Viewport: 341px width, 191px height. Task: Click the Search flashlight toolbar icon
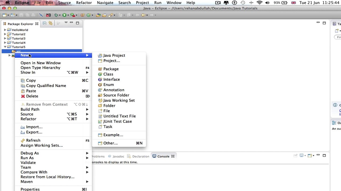(x=111, y=15)
